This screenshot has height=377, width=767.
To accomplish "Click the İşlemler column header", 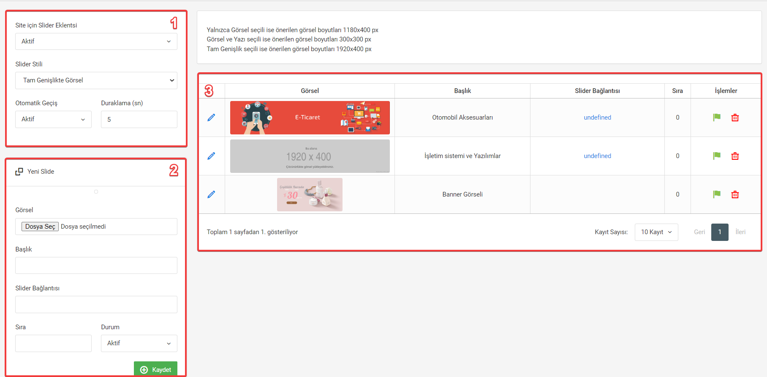I will [x=726, y=91].
